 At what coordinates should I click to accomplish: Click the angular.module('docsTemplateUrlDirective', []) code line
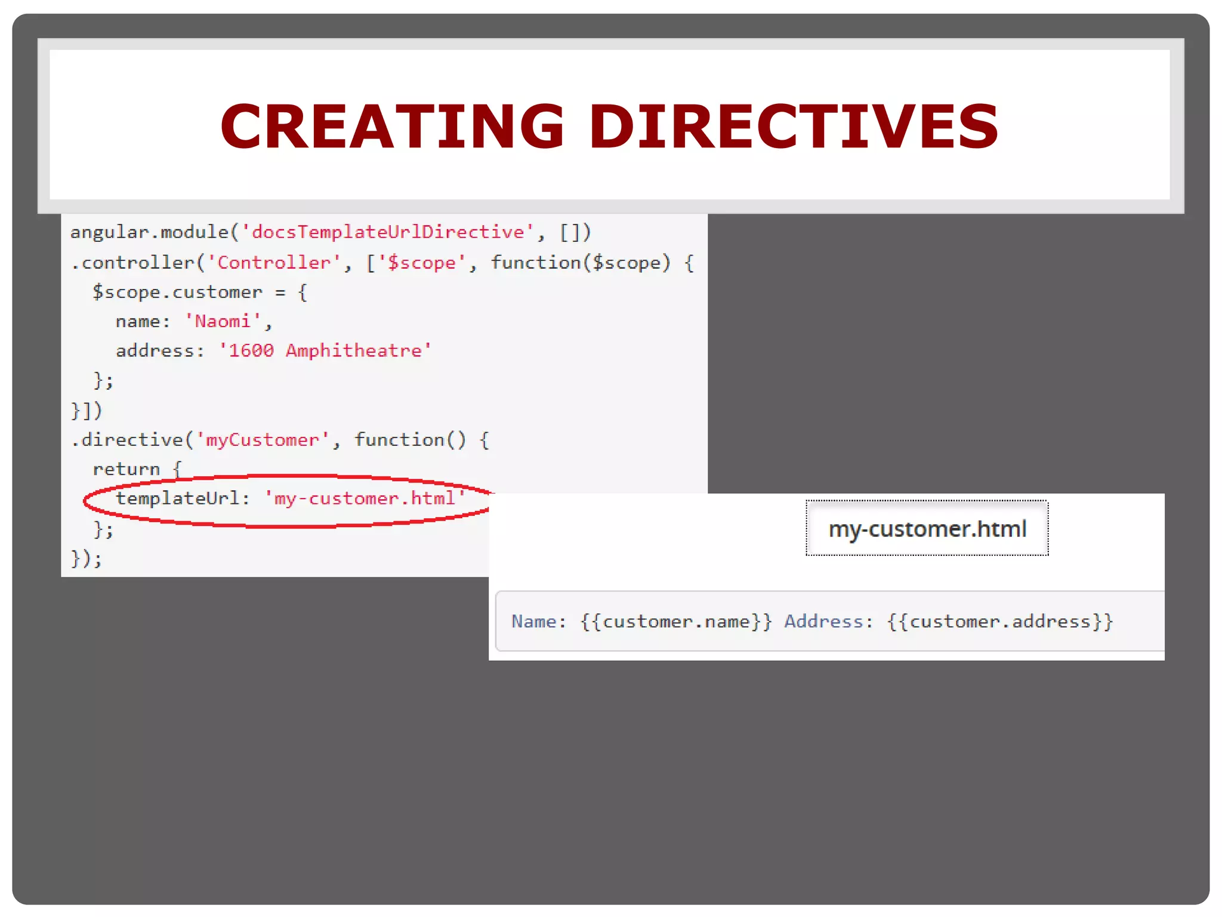331,232
